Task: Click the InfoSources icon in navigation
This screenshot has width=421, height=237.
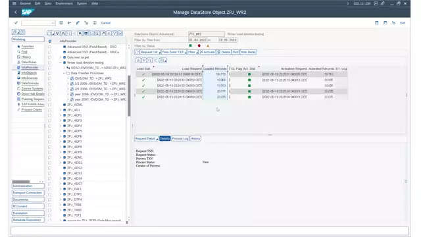Action: 18,78
